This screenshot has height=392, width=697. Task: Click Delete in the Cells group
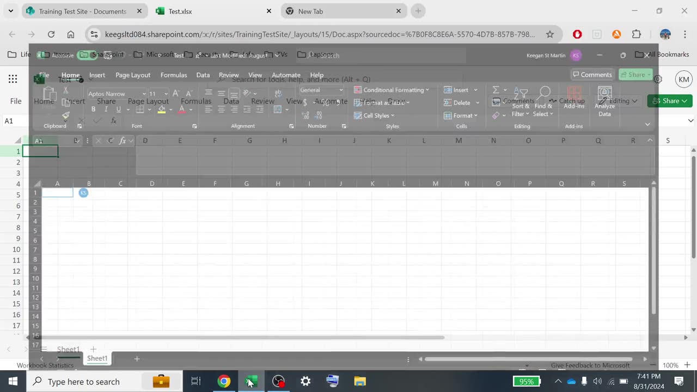click(x=462, y=102)
